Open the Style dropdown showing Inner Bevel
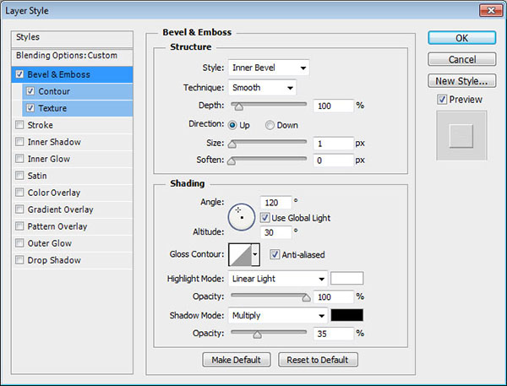The width and height of the screenshot is (507, 386). point(268,68)
